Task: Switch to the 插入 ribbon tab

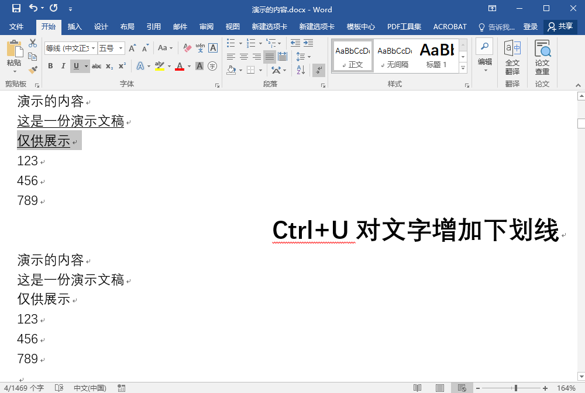Action: click(75, 27)
